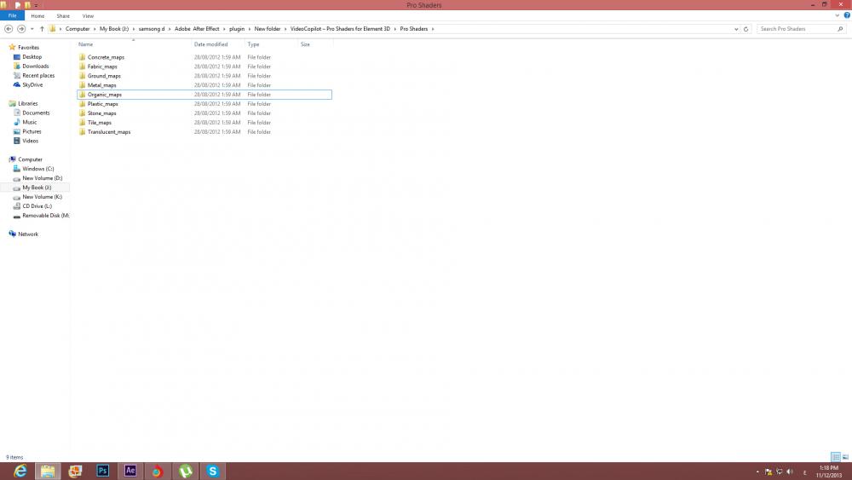Screen dimensions: 852x480
Task: Click plugin breadcrumb segment
Action: pyautogui.click(x=236, y=29)
